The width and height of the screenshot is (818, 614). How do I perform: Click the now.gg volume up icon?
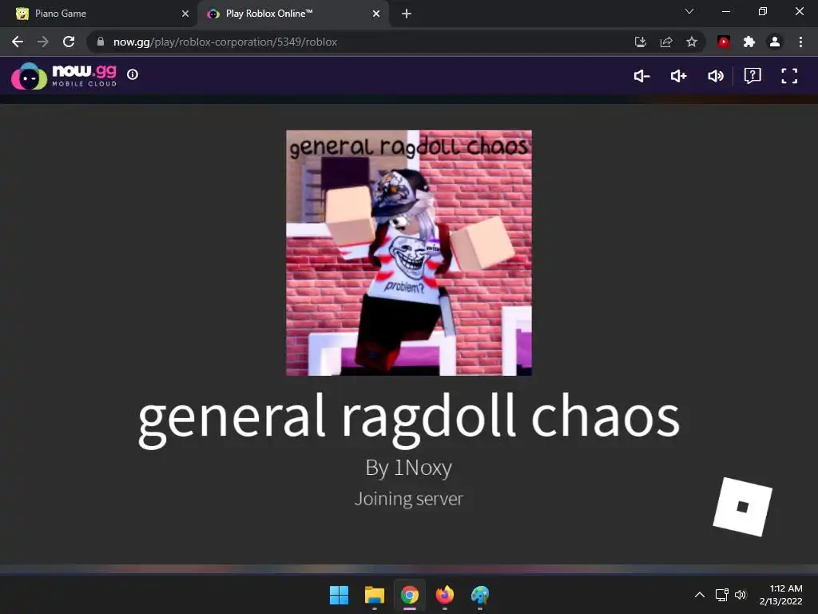click(x=678, y=76)
